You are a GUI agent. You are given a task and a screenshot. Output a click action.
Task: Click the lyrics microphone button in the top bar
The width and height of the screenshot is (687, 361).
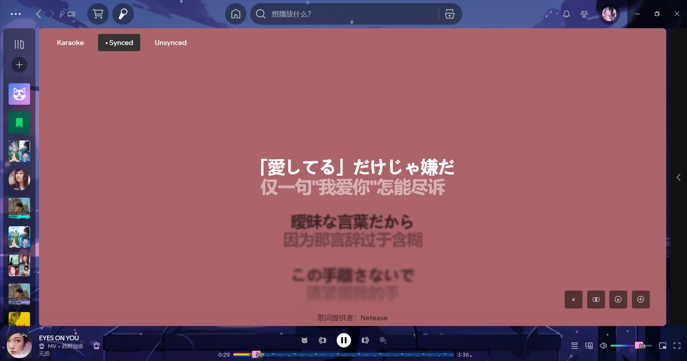123,14
